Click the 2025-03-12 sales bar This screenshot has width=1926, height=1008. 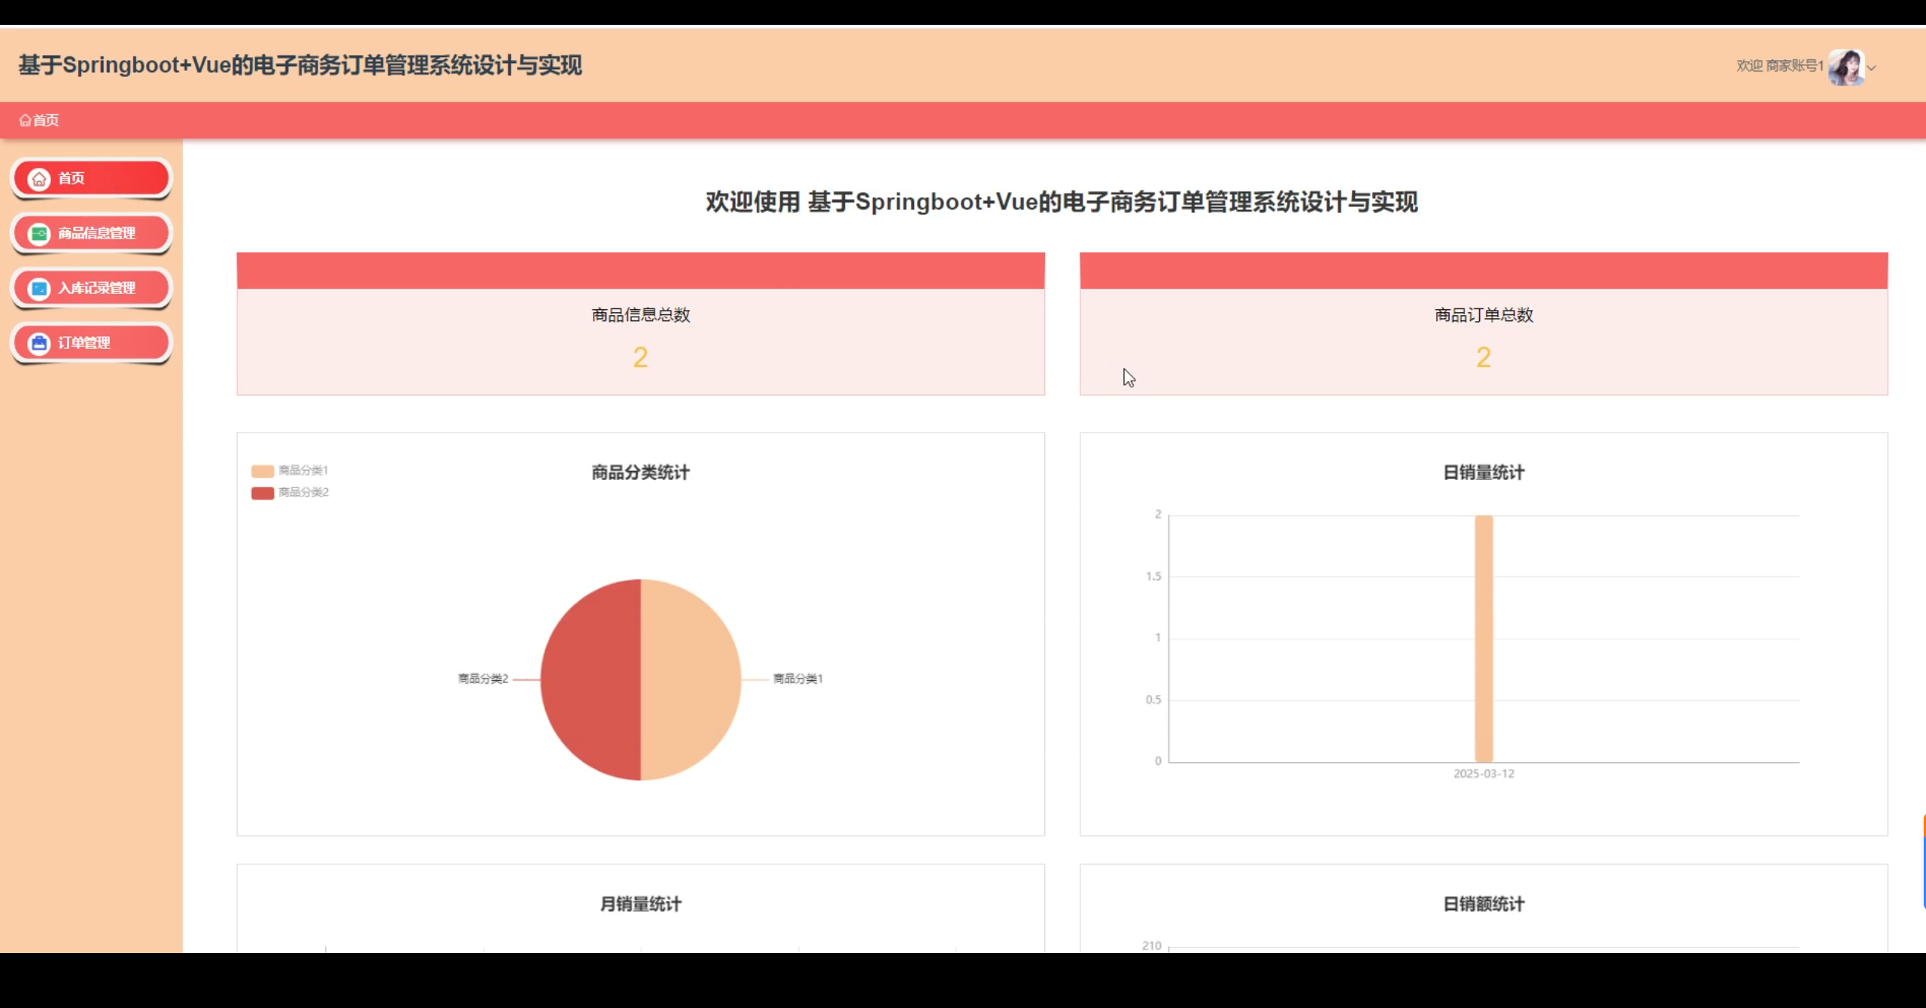coord(1483,639)
